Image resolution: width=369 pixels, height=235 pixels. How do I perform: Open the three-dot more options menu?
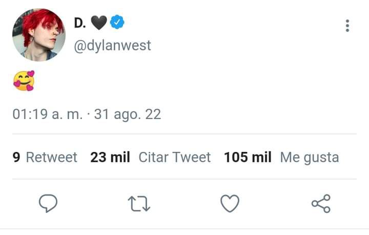pos(347,26)
